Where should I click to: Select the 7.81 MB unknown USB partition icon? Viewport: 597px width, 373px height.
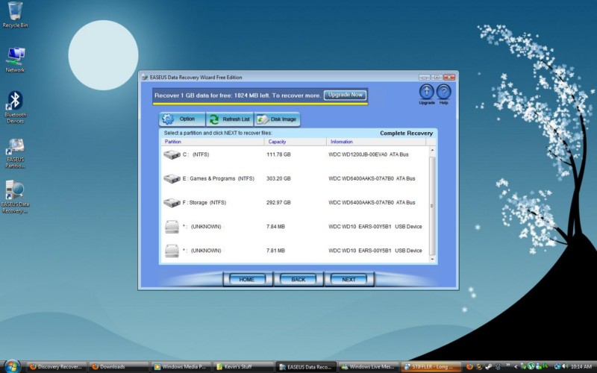[172, 251]
